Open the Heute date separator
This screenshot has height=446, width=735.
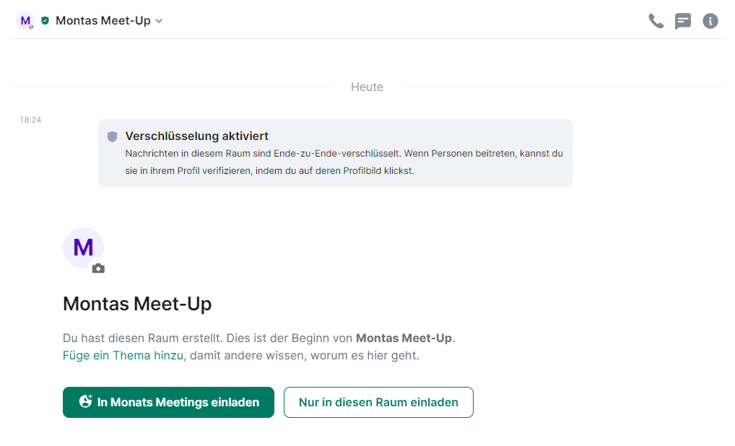367,87
